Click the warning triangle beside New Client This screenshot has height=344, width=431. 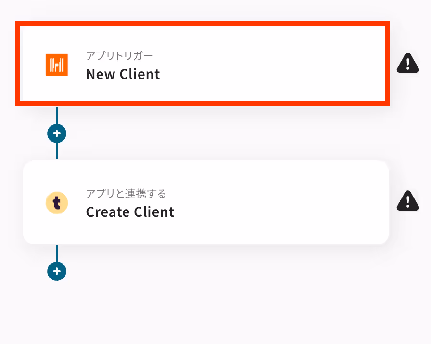click(x=408, y=63)
